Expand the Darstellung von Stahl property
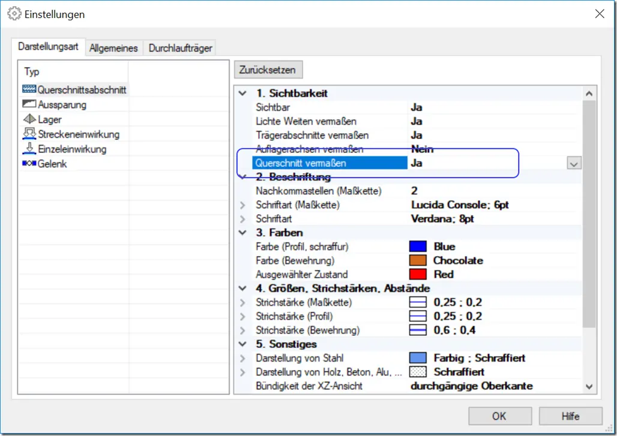 point(243,358)
